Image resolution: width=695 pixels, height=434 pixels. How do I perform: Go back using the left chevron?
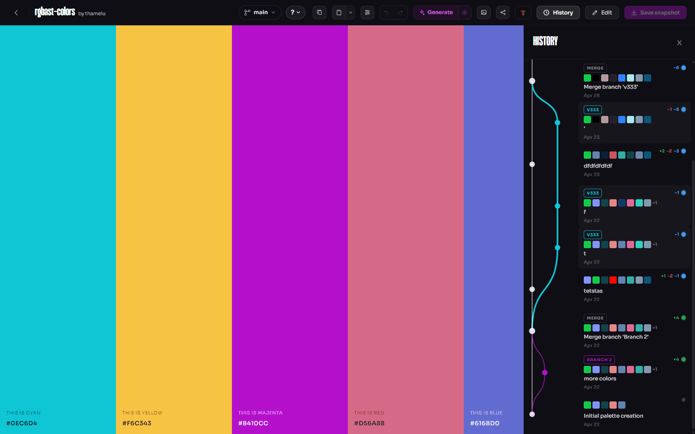(x=16, y=13)
